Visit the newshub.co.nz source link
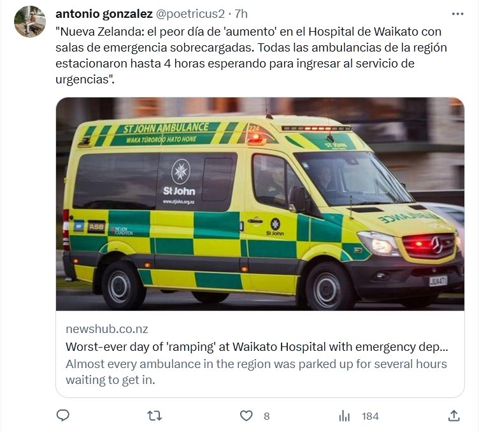This screenshot has width=479, height=433. click(x=106, y=329)
